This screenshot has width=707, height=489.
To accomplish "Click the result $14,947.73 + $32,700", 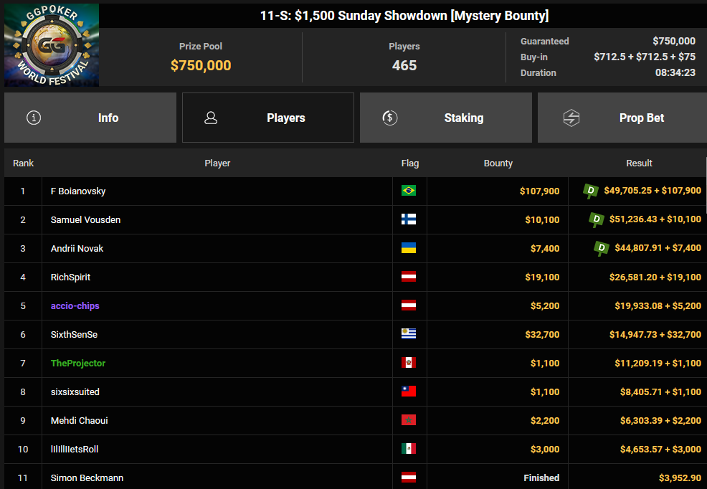I will coord(655,334).
